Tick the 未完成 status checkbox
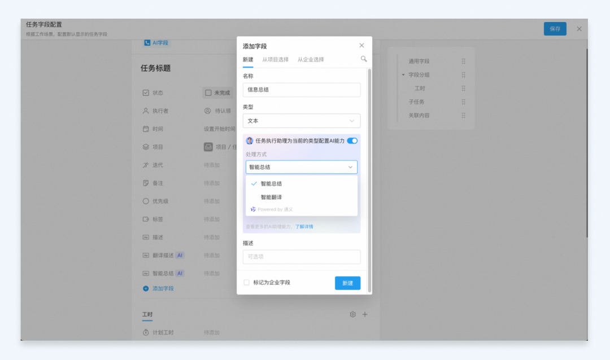Viewport: 610px width, 360px height. pyautogui.click(x=208, y=93)
